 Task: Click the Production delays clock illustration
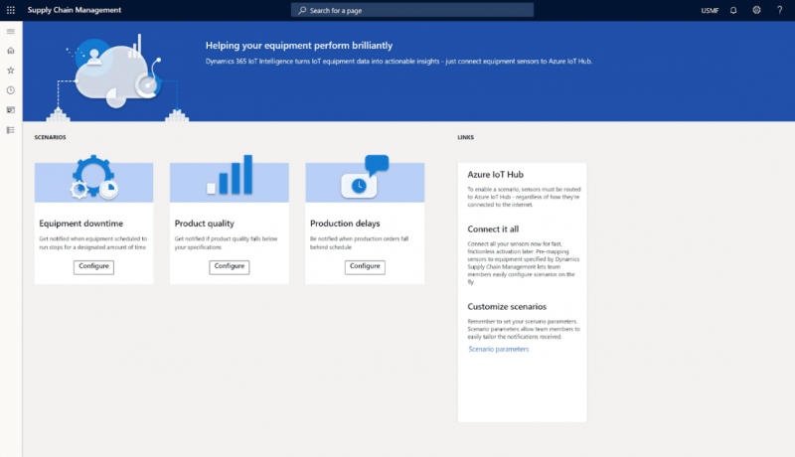(365, 176)
